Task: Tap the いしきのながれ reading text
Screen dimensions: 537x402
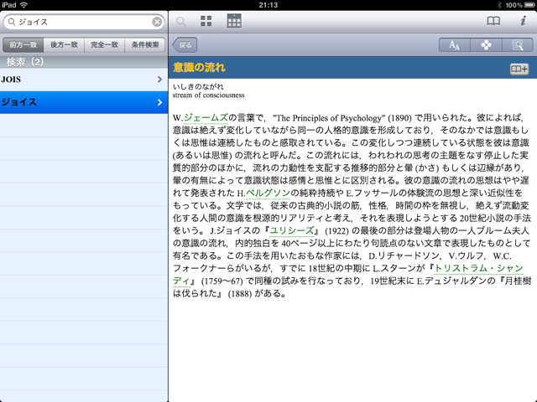Action: point(198,86)
